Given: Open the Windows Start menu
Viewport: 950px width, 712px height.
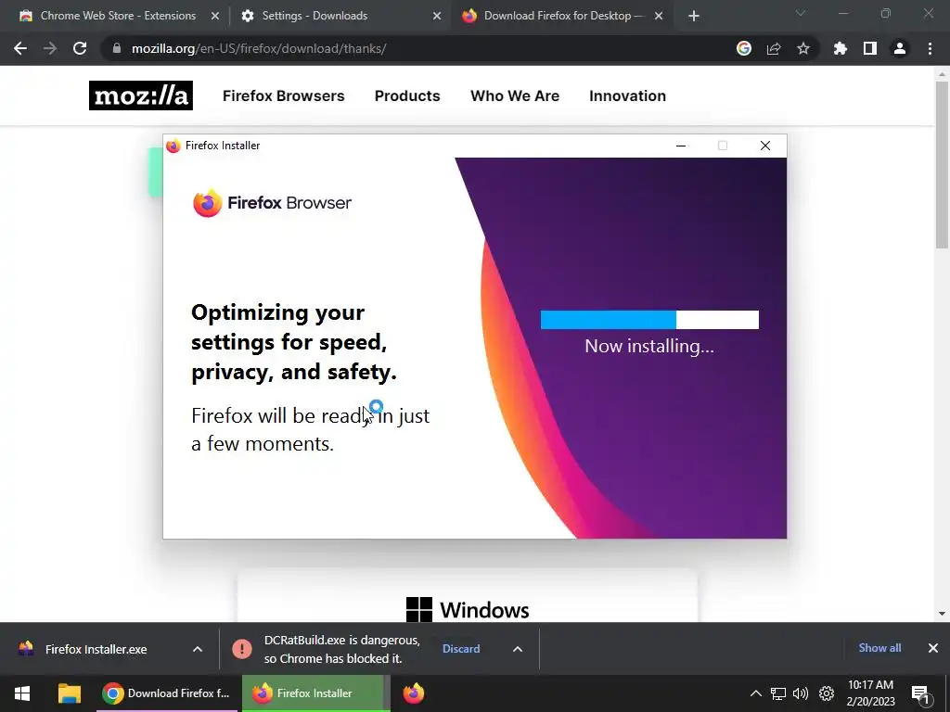Looking at the screenshot, I should (x=22, y=693).
